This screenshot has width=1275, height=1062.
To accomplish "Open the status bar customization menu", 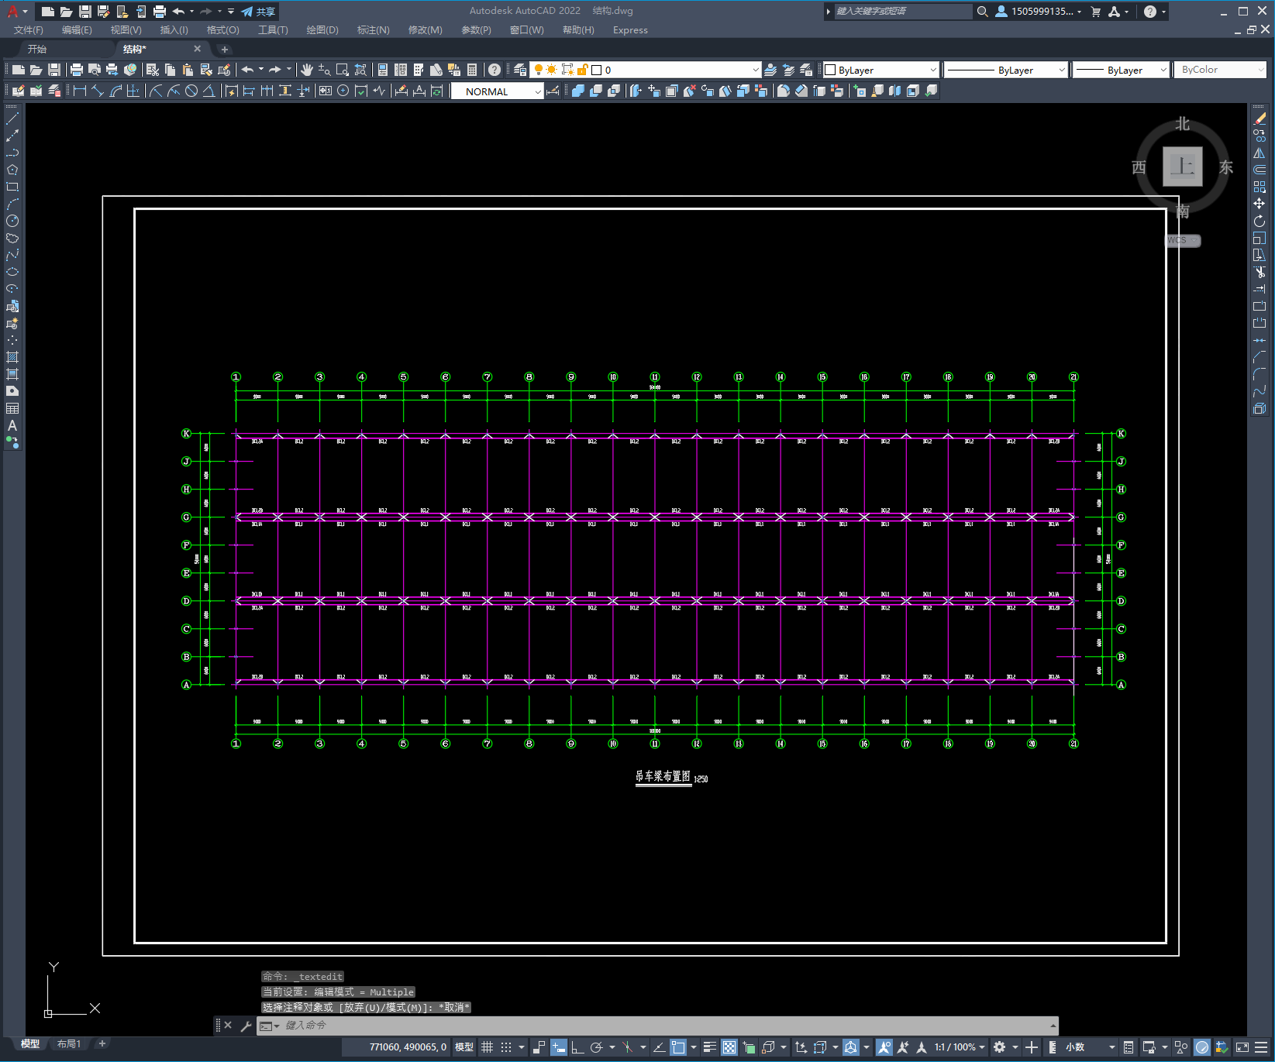I will tap(1263, 1047).
